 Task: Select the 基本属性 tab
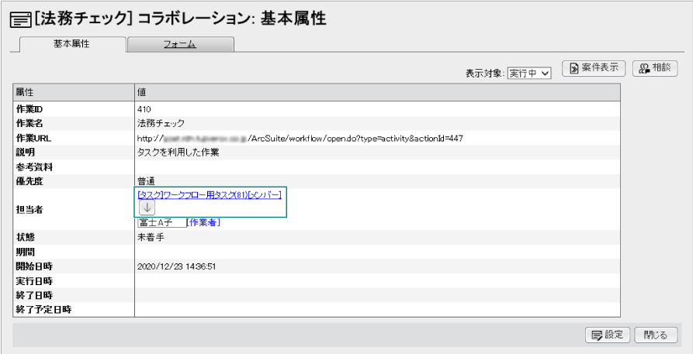pos(71,45)
